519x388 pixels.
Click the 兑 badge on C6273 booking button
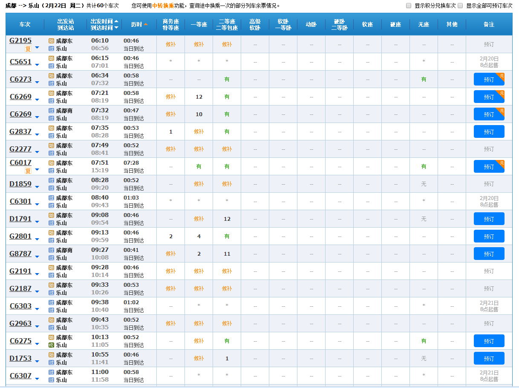(501, 76)
